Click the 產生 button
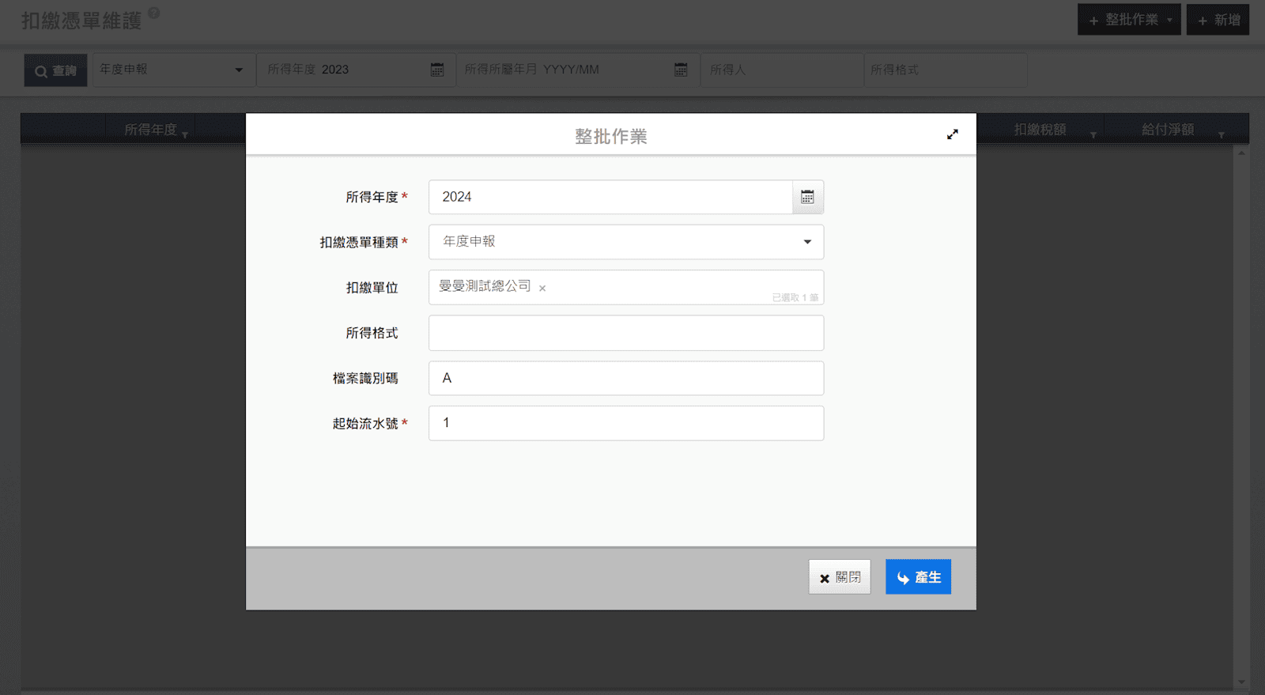 tap(918, 577)
